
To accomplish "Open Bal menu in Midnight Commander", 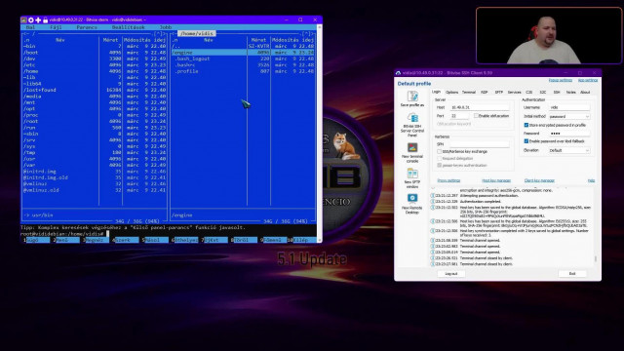I will tap(30, 27).
